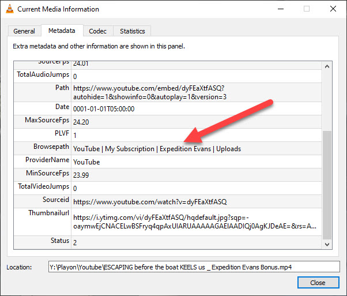The height and width of the screenshot is (296, 347).
Task: Select the Metadata tab
Action: click(62, 31)
